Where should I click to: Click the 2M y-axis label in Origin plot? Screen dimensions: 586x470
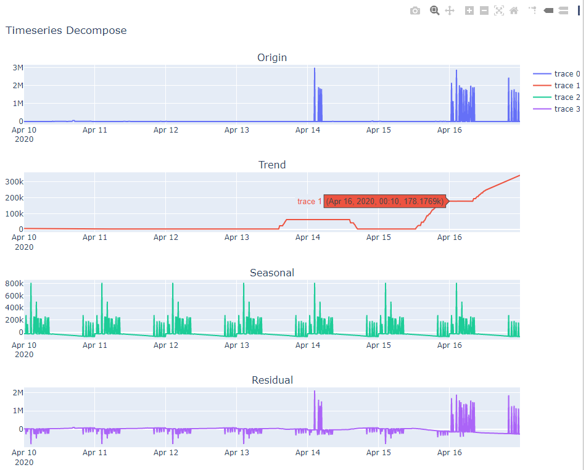coord(18,86)
